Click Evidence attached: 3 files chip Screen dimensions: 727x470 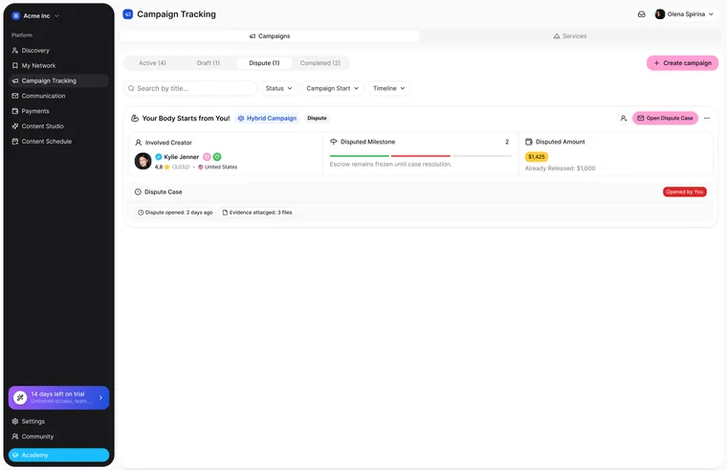(257, 213)
